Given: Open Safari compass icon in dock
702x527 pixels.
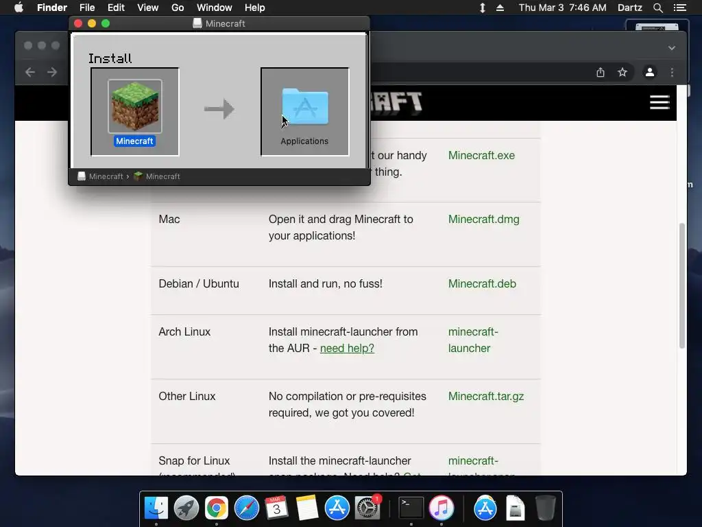Looking at the screenshot, I should click(247, 508).
